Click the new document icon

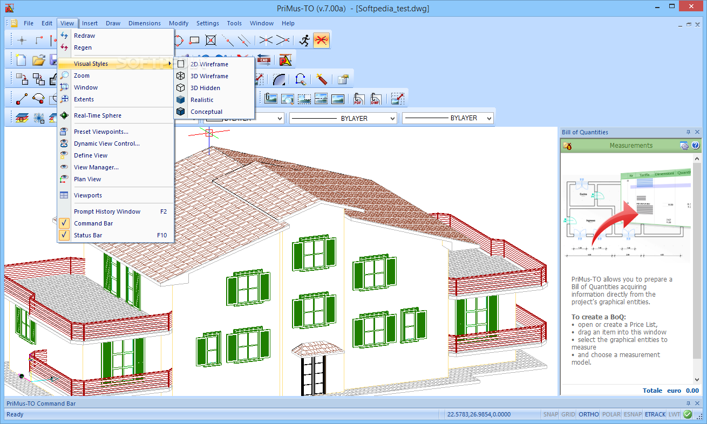click(x=21, y=60)
